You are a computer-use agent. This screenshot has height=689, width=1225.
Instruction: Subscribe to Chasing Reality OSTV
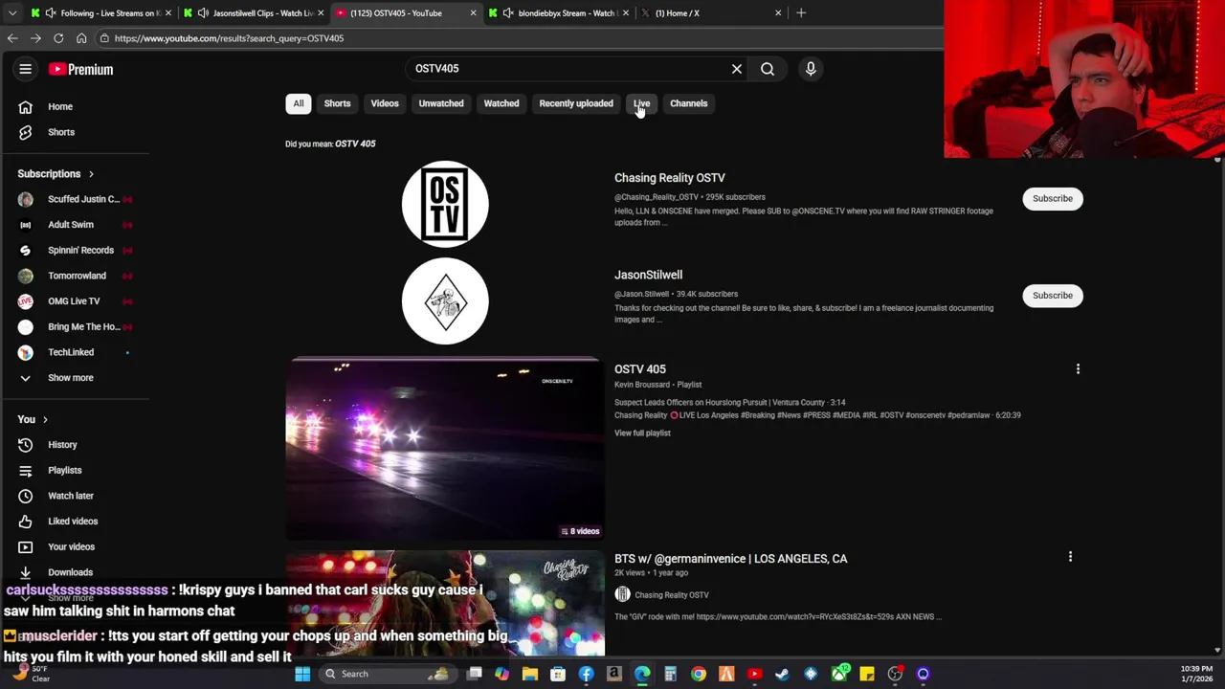point(1053,198)
